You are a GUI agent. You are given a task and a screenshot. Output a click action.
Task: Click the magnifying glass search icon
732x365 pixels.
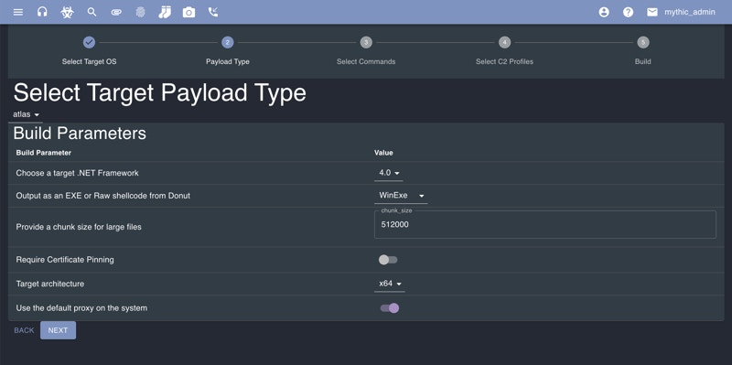(x=92, y=12)
